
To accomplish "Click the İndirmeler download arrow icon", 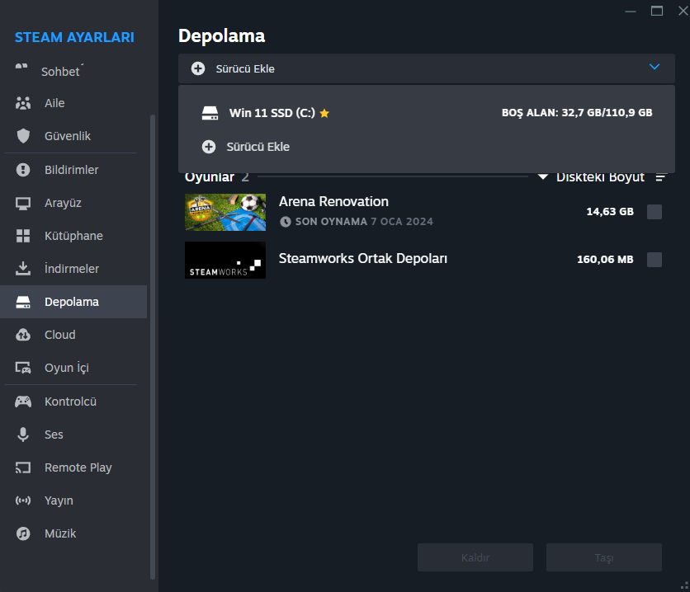I will tap(23, 269).
